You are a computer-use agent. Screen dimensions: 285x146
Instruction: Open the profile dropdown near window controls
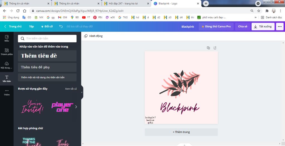pos(258,3)
